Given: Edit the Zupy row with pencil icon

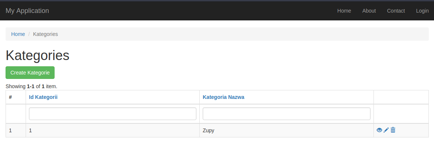Looking at the screenshot, I should pos(386,130).
